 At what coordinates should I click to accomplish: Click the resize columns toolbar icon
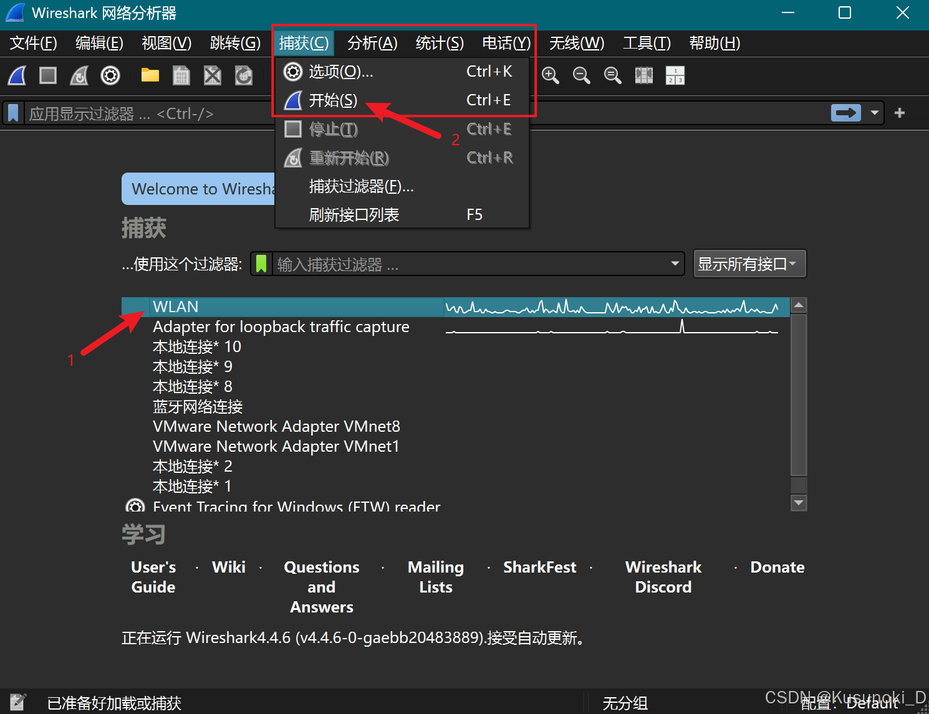643,75
